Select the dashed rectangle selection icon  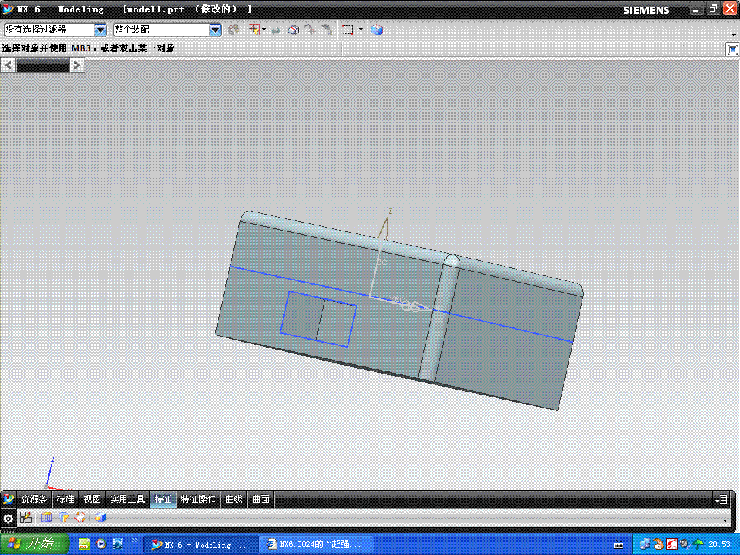click(x=348, y=30)
